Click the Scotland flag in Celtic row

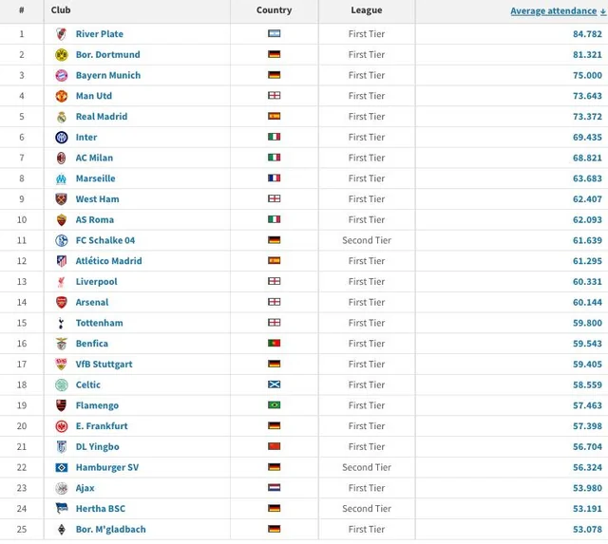[274, 385]
